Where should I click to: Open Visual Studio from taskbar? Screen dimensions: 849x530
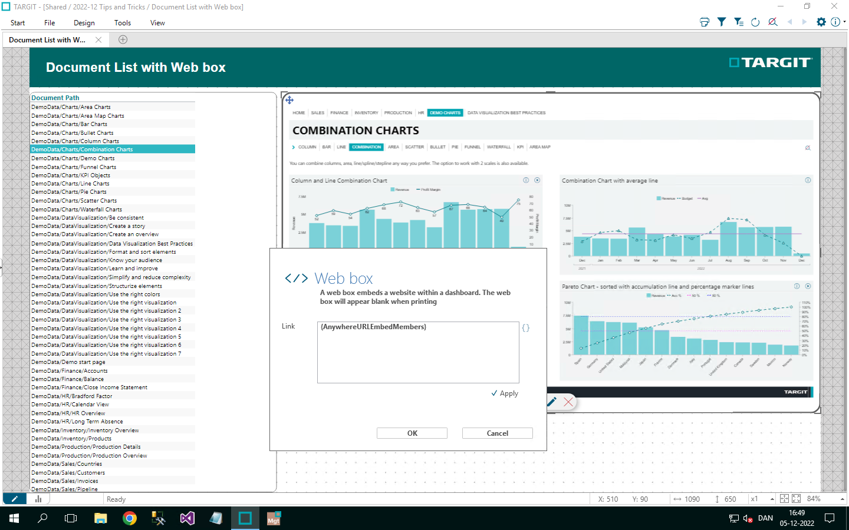point(187,518)
